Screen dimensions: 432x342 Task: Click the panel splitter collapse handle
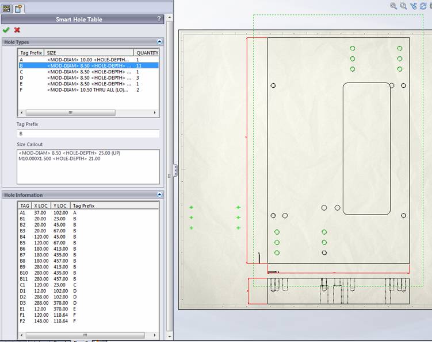[175, 170]
